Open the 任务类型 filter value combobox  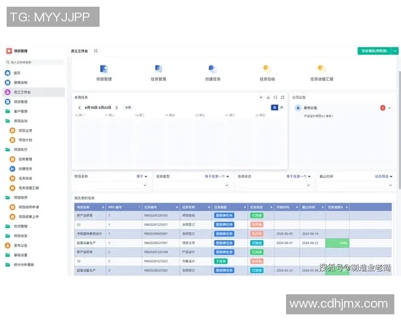[193, 185]
